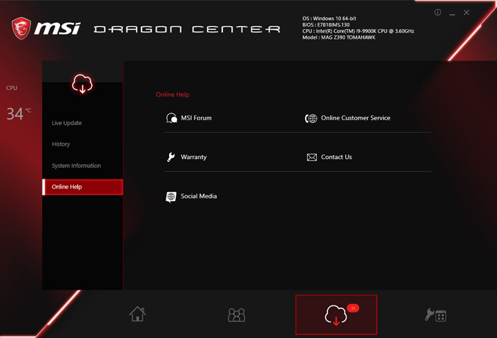Screen dimensions: 497x338
Task: Click the Online Customer Service globe icon
Action: 311,118
